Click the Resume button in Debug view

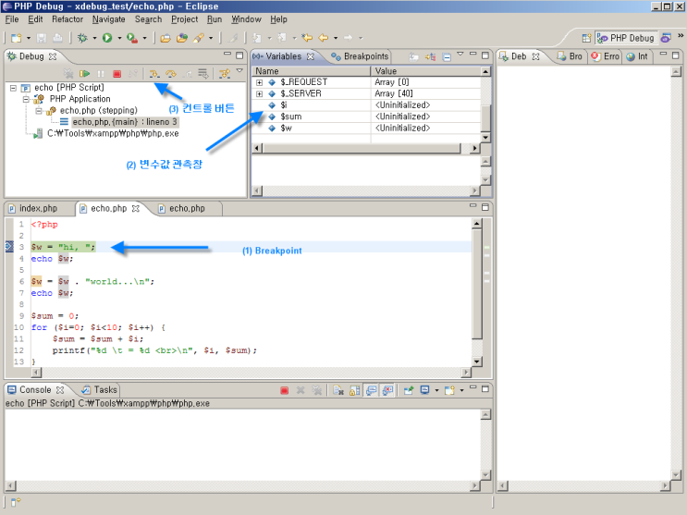point(84,73)
